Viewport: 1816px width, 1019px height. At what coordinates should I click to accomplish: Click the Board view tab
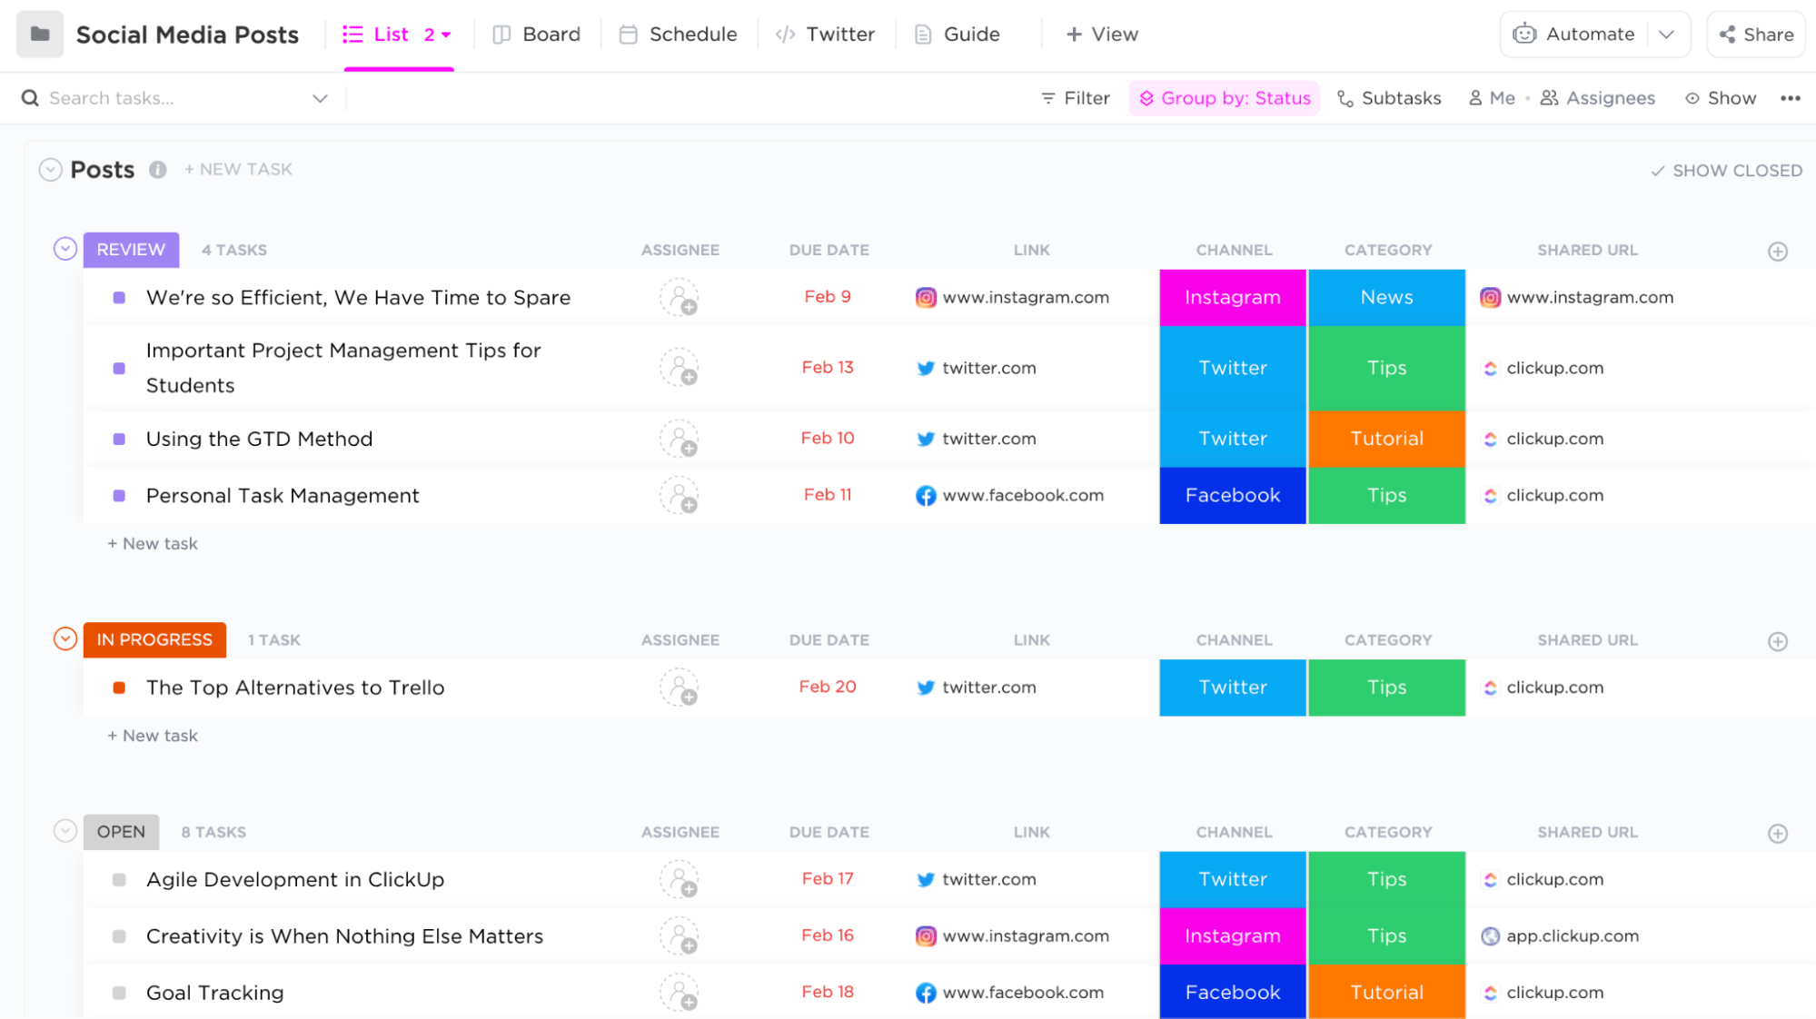click(x=536, y=34)
